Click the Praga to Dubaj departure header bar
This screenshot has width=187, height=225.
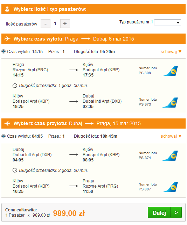click(x=93, y=39)
